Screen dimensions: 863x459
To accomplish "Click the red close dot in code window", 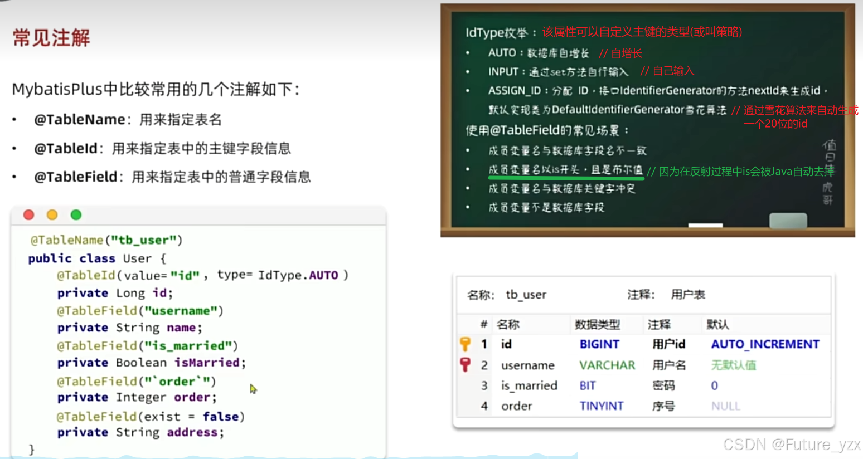I will coord(29,215).
